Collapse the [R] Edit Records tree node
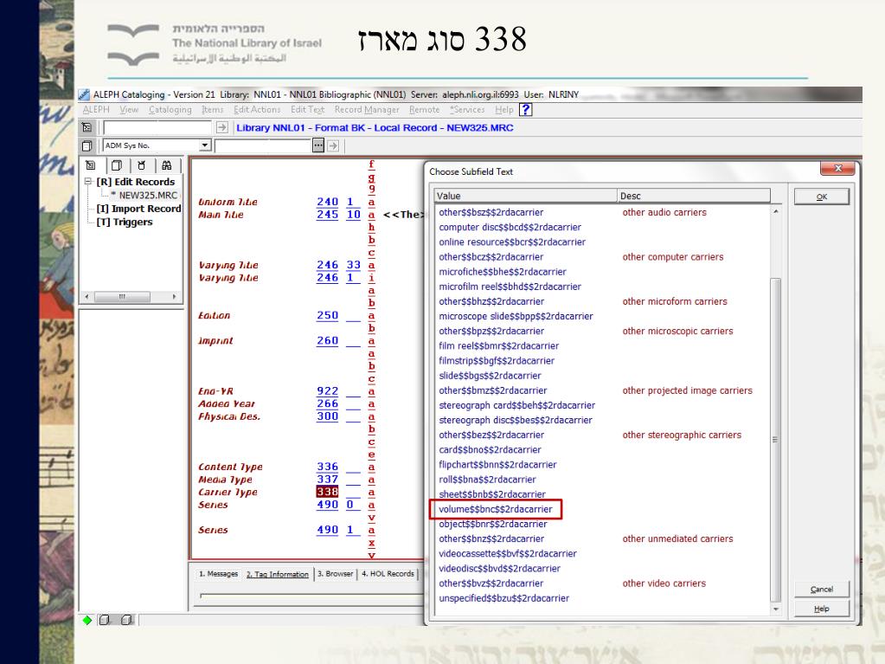This screenshot has width=885, height=664. click(x=88, y=182)
